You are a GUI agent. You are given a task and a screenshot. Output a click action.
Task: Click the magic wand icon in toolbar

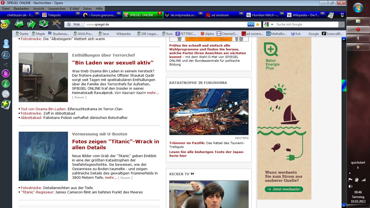point(56,24)
